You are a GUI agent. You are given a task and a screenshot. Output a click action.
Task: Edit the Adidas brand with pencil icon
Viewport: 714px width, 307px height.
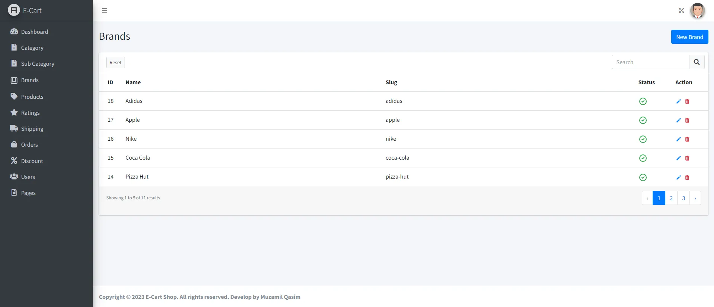click(678, 101)
